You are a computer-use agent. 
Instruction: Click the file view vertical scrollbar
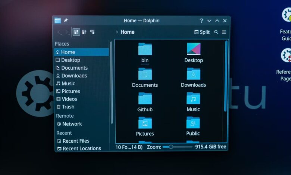point(226,76)
